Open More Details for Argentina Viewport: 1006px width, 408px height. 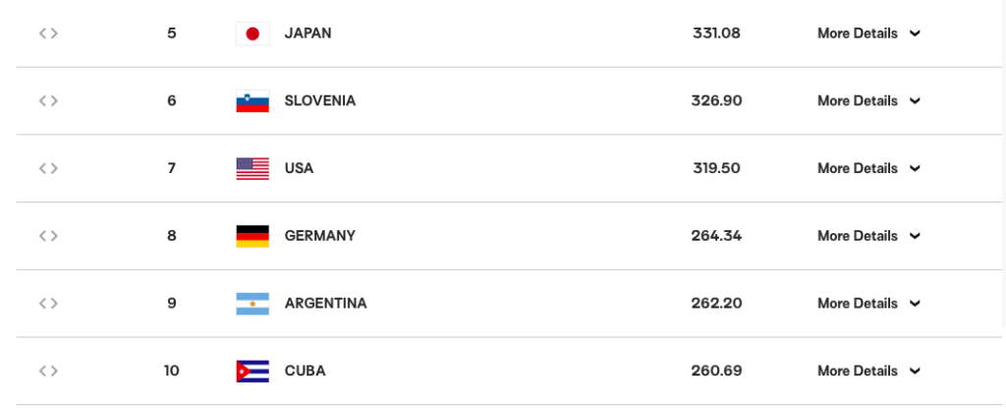(x=868, y=303)
